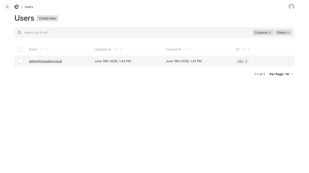Viewport: 309px width, 173px height.
Task: Sort Created At descending
Action: (x=191, y=49)
